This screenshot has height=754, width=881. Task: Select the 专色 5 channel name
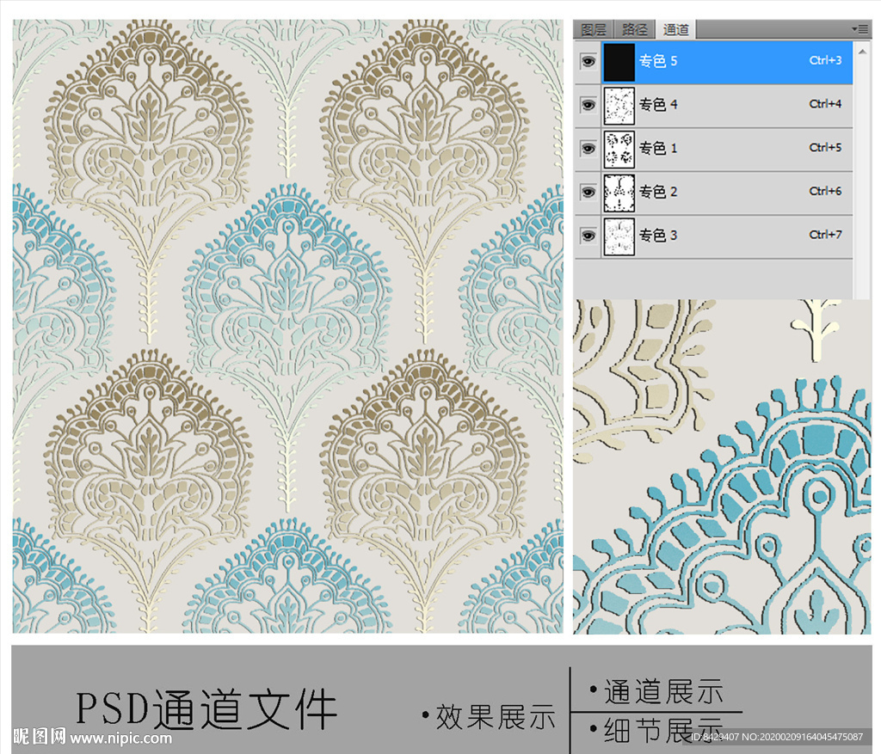[658, 61]
